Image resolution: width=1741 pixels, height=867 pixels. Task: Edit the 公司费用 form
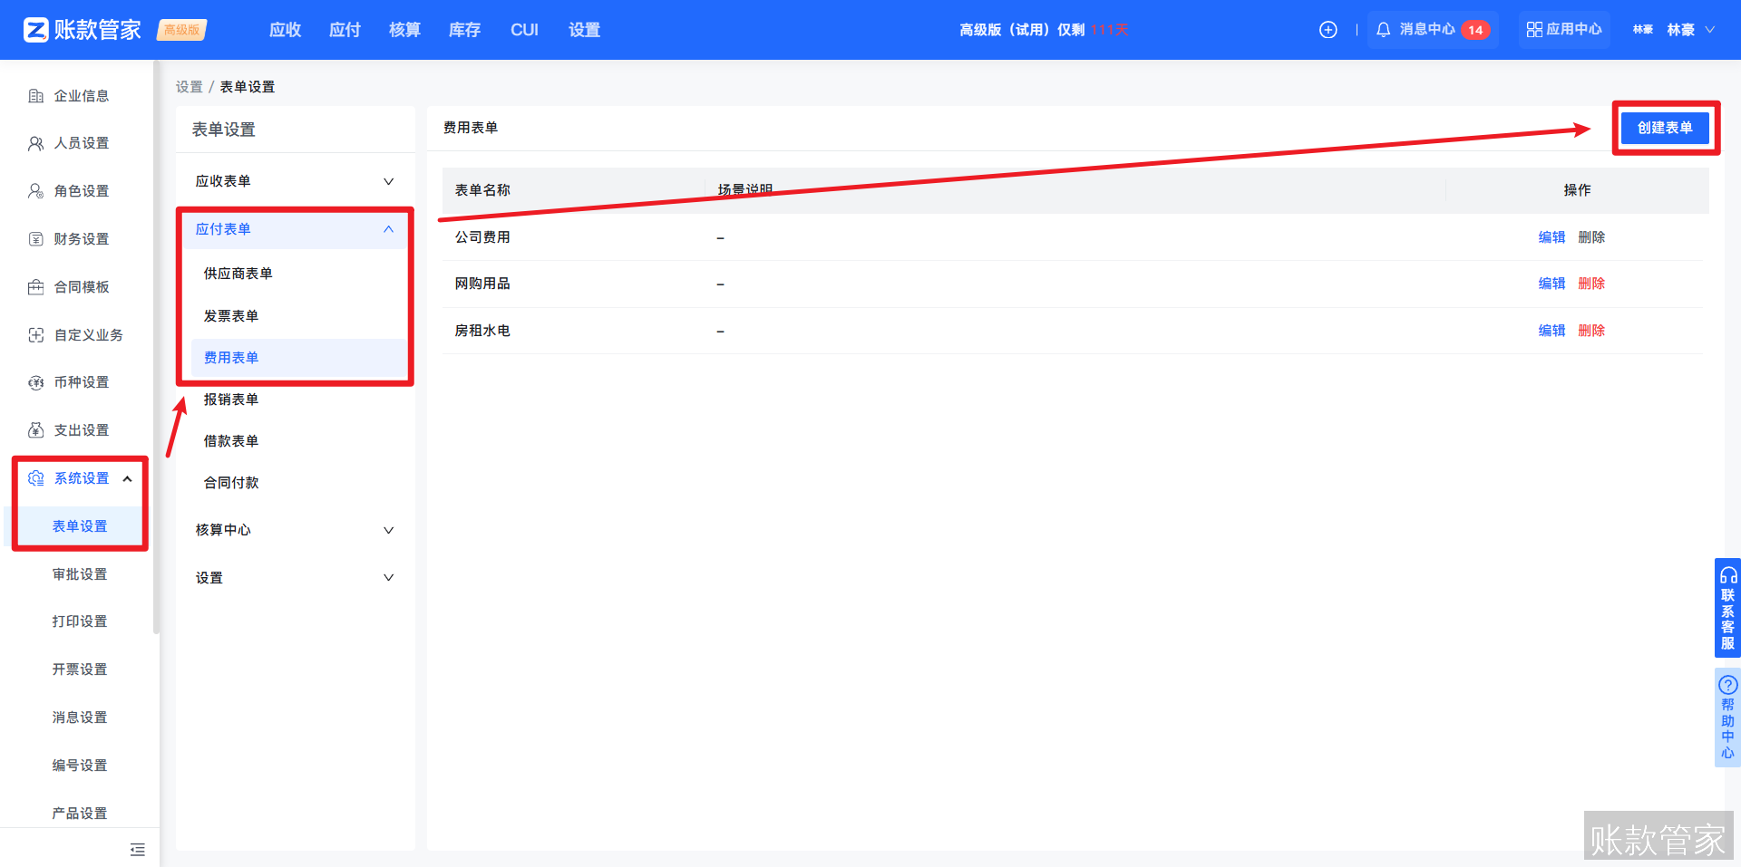click(x=1551, y=237)
